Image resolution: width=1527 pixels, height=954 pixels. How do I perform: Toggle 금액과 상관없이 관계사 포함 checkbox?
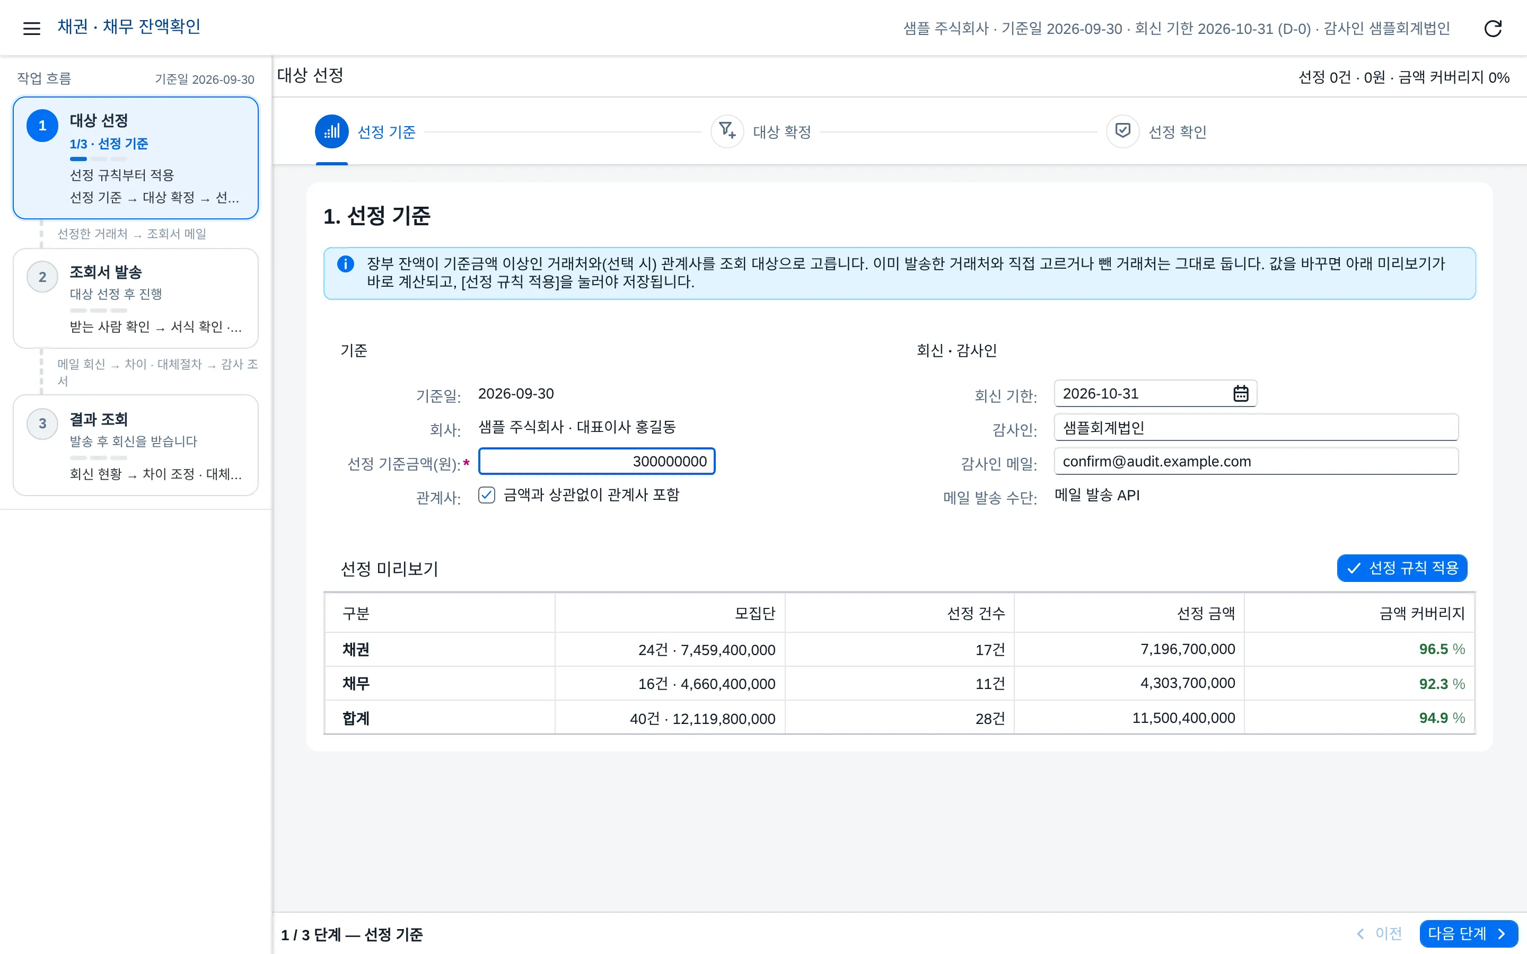(x=487, y=494)
